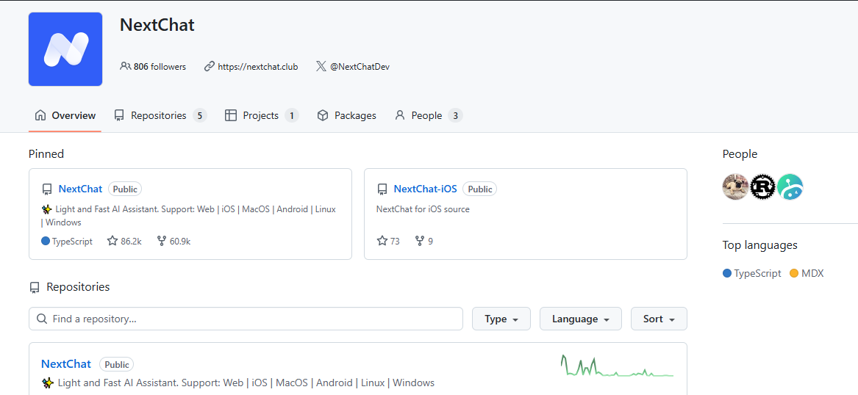This screenshot has height=395, width=858.
Task: Open the Rust-logo member avatar
Action: 762,187
